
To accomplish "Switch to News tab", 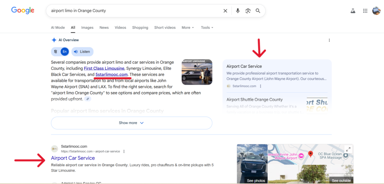I will pyautogui.click(x=104, y=28).
